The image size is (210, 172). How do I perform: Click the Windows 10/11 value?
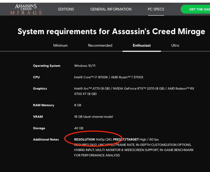point(85,66)
